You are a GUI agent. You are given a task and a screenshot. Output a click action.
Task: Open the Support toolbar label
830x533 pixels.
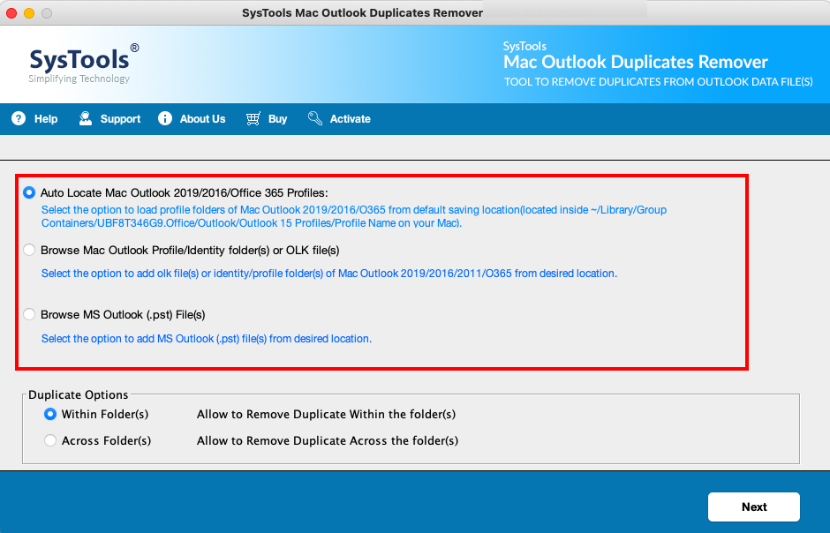[120, 119]
